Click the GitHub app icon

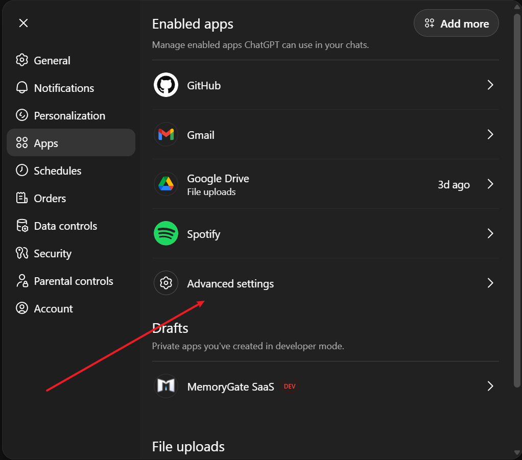pyautogui.click(x=165, y=85)
